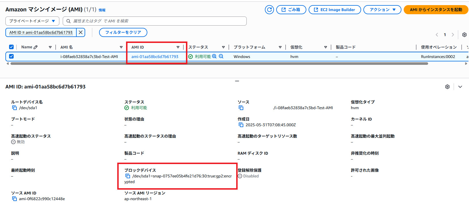Click the hvm virtualization type value

[355, 108]
